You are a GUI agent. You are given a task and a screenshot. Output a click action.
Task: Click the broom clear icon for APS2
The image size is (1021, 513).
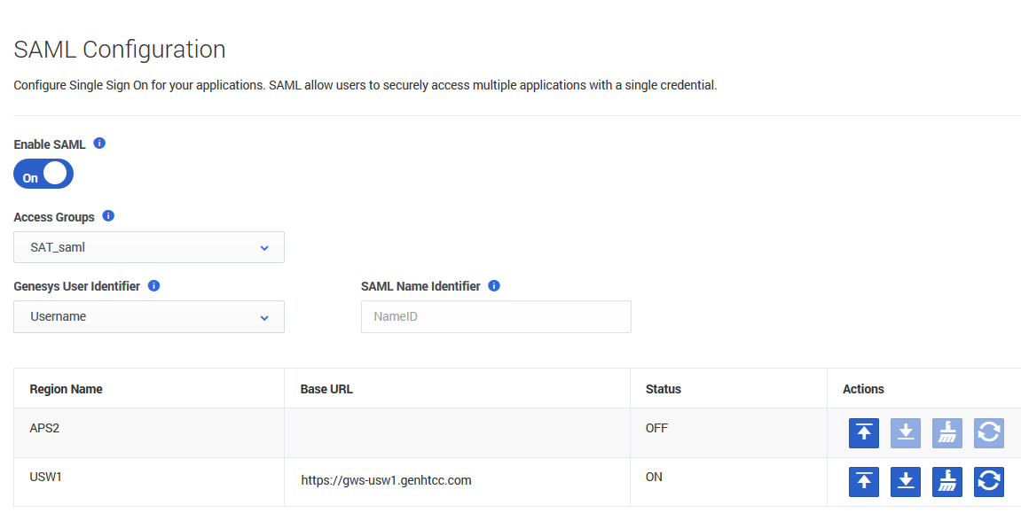coord(947,432)
